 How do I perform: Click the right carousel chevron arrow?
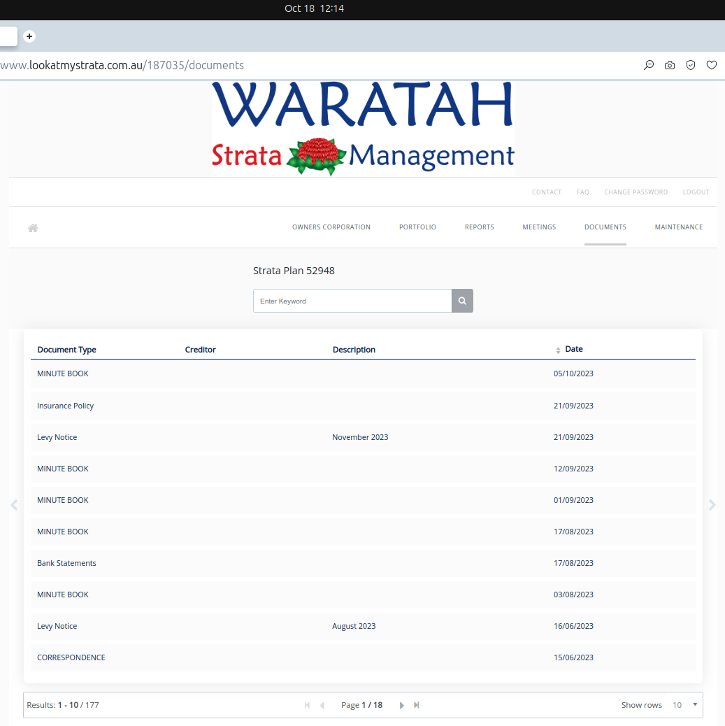coord(712,505)
